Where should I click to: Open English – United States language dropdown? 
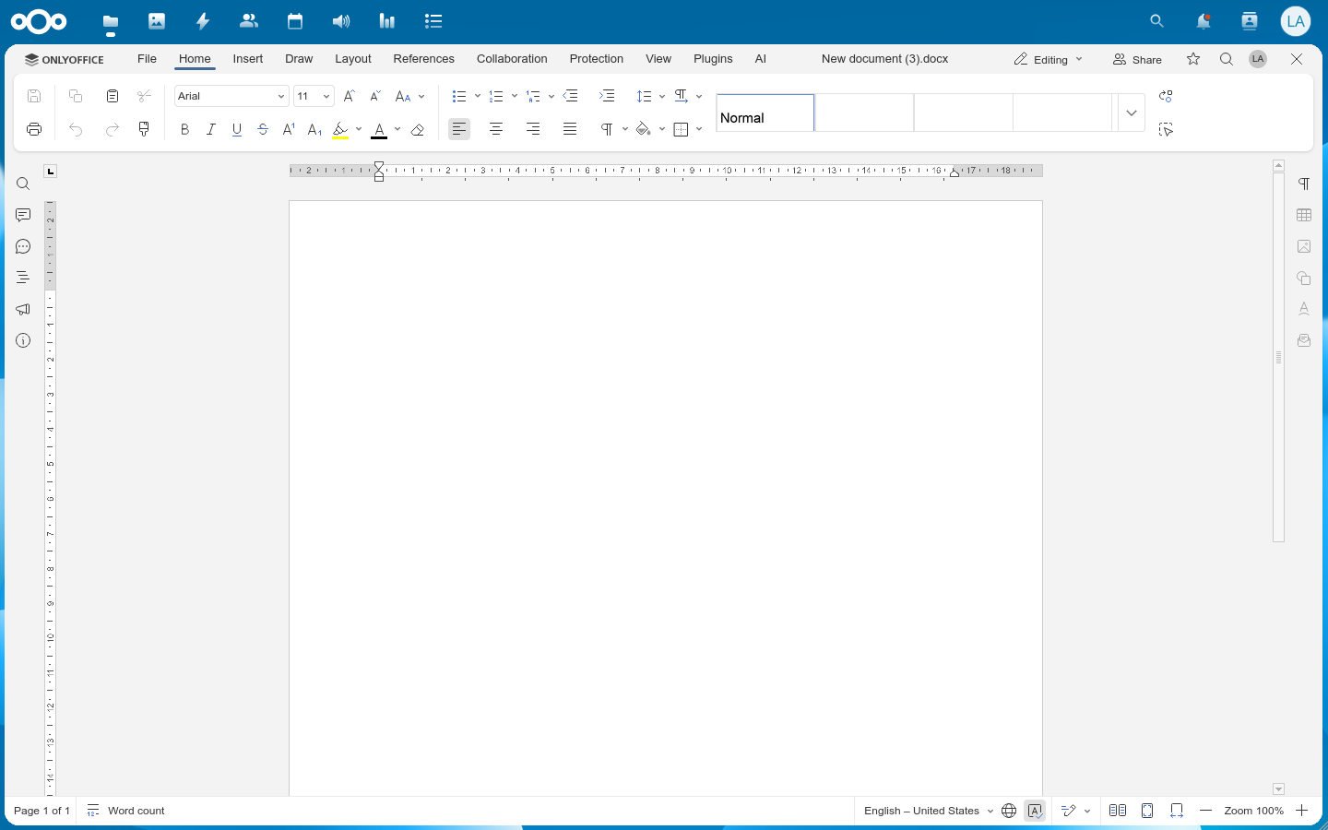928,811
